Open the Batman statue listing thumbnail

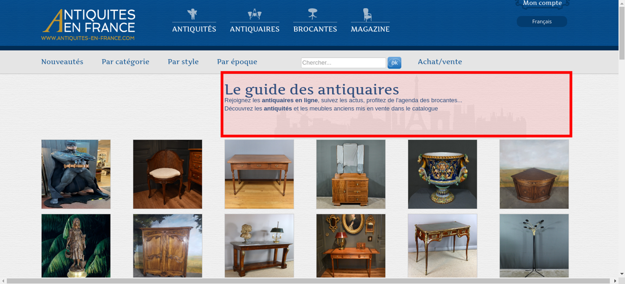coord(76,174)
